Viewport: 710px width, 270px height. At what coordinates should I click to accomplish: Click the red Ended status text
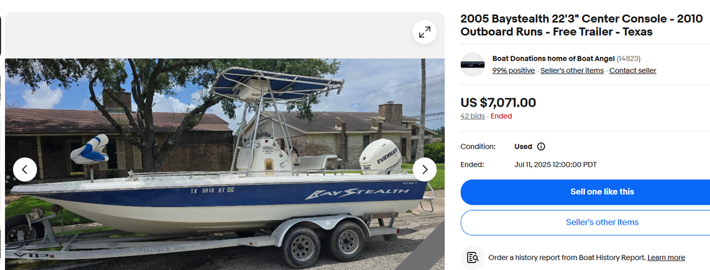(502, 116)
